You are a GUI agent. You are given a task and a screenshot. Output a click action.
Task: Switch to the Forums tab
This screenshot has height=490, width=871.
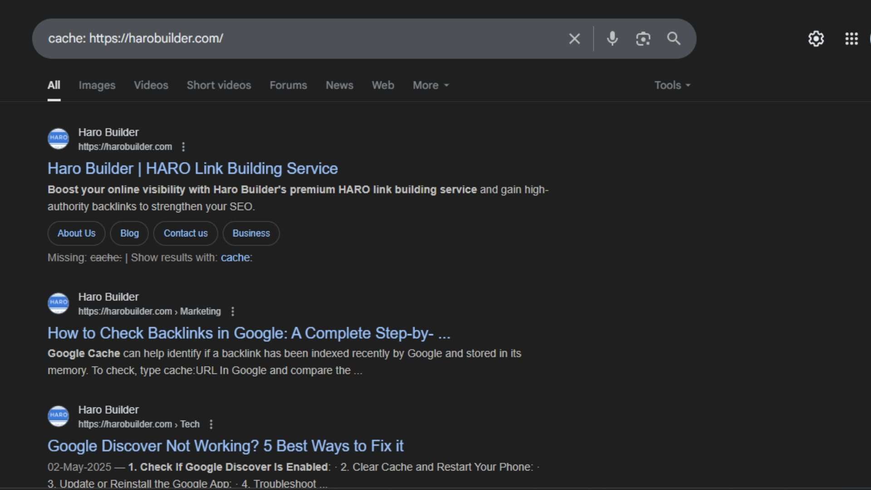click(289, 85)
